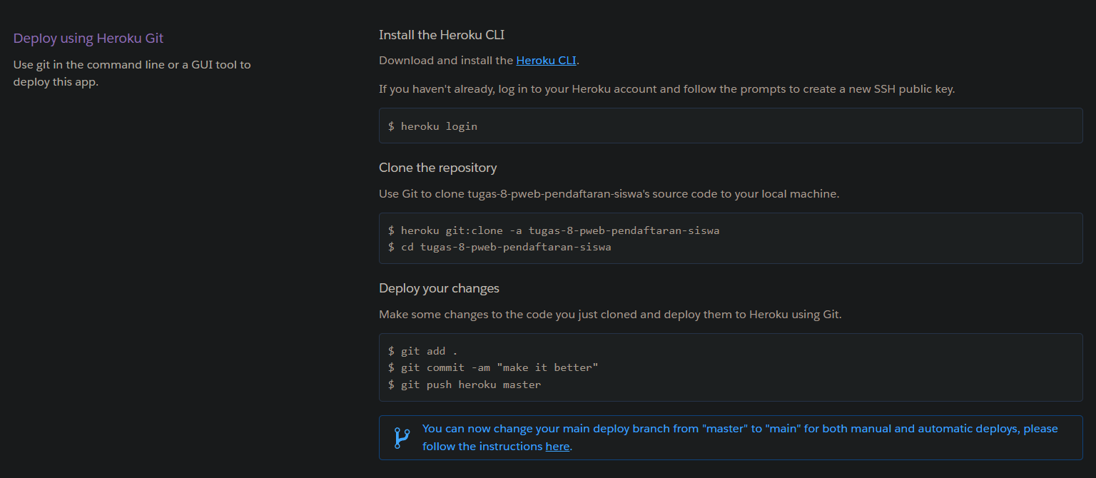1096x478 pixels.
Task: Click the 'Deploy using Heroku Git' heading
Action: (88, 39)
